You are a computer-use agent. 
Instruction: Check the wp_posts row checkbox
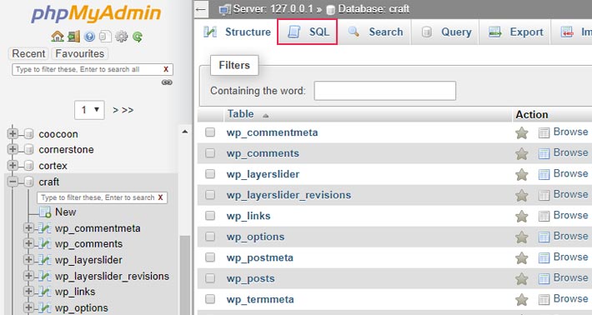pos(210,278)
